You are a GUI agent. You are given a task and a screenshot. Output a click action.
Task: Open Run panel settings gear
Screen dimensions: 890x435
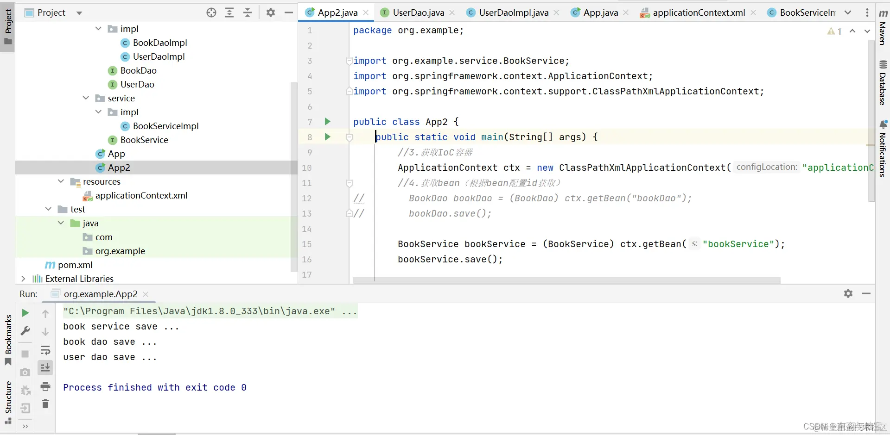[848, 293]
